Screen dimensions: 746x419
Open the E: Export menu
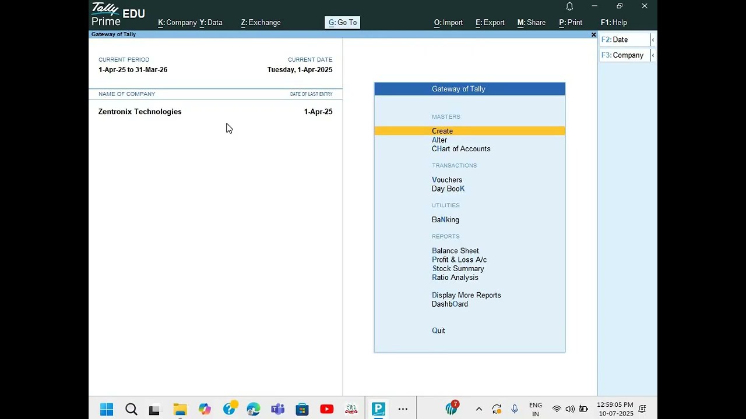tap(490, 23)
